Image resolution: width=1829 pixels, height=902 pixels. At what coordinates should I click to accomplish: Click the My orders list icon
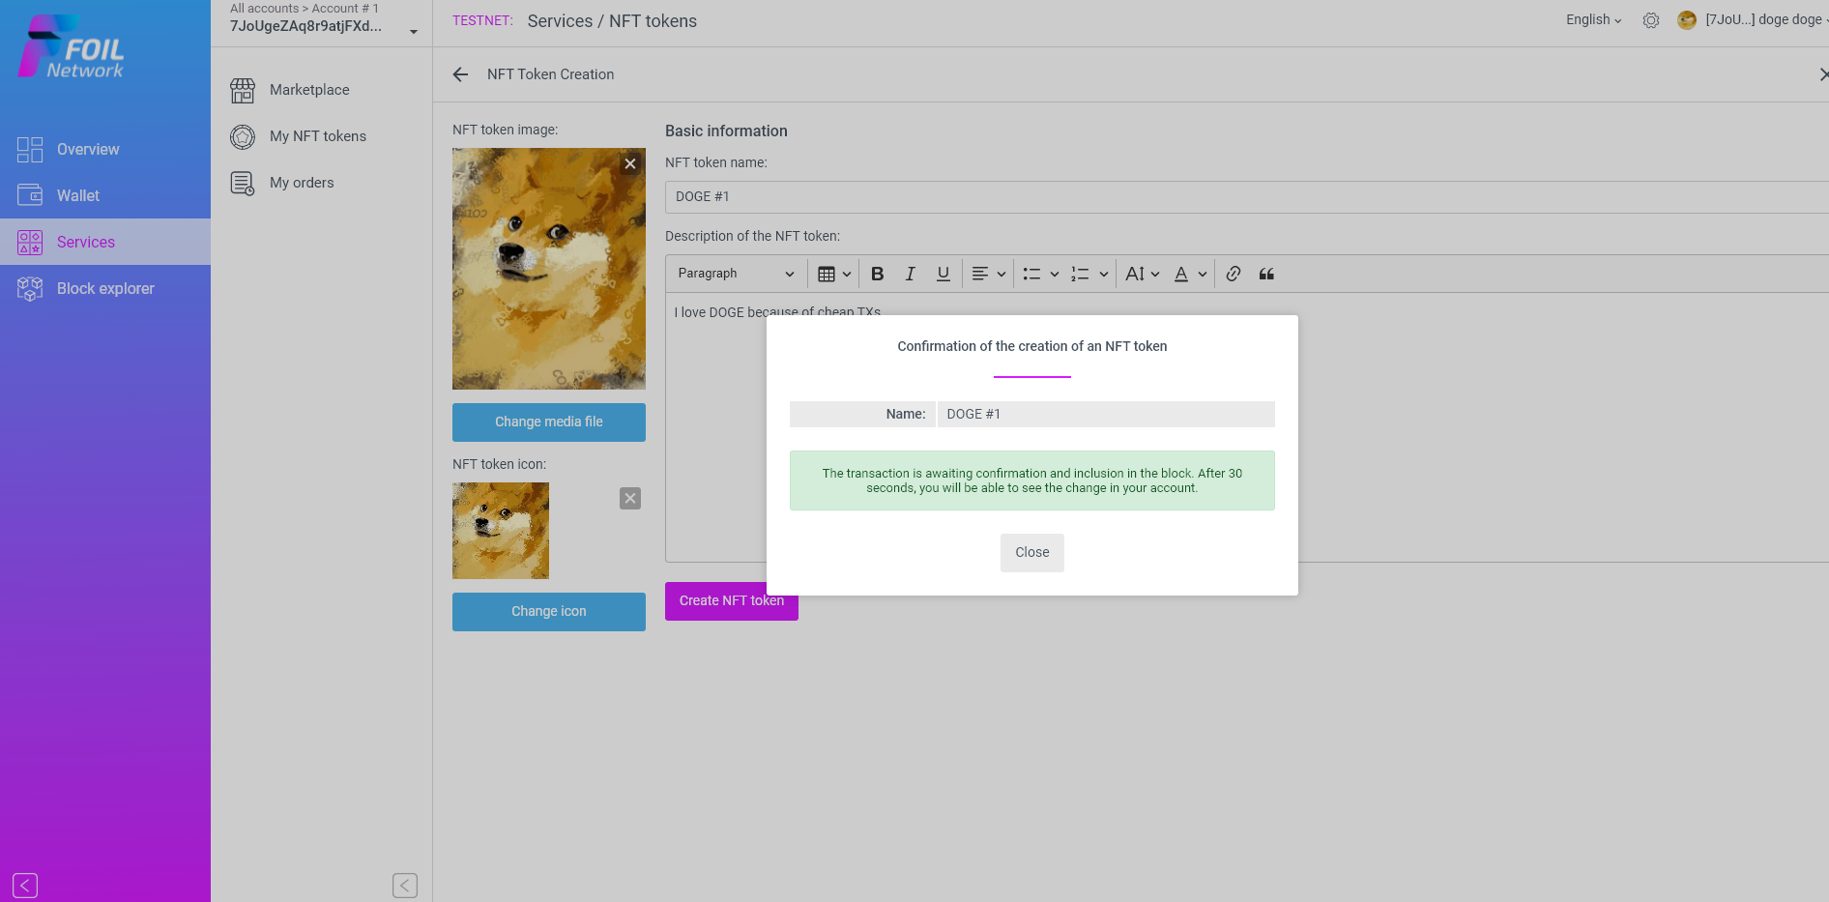[243, 183]
